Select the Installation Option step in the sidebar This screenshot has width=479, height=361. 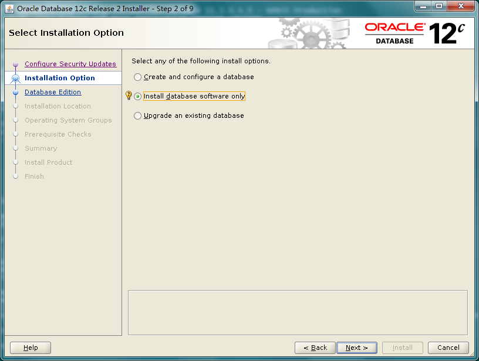point(59,78)
